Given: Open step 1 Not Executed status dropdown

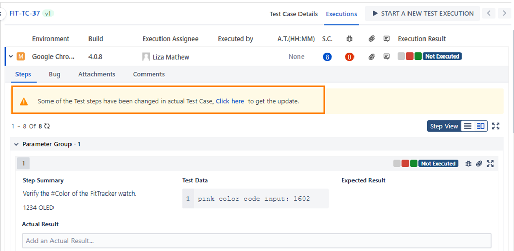Looking at the screenshot, I should [x=438, y=163].
